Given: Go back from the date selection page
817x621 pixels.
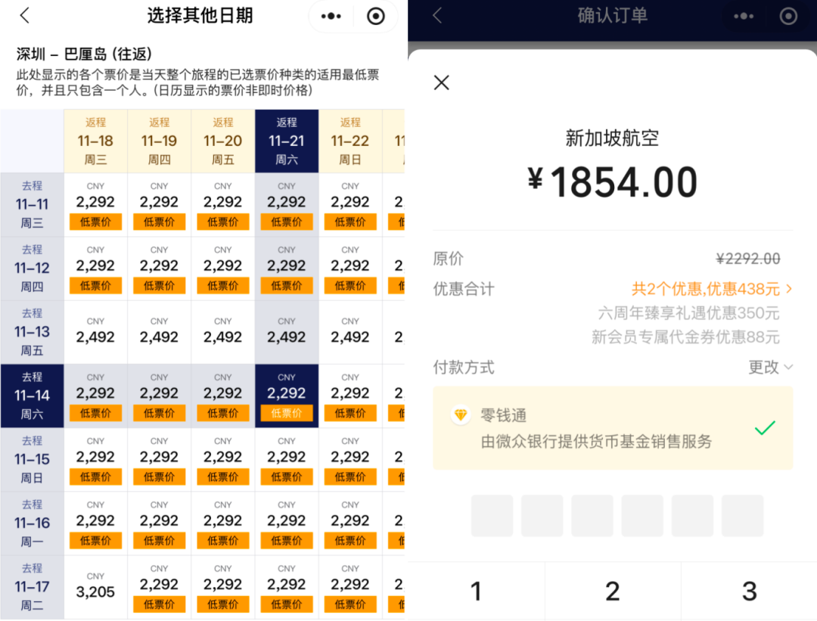Looking at the screenshot, I should pyautogui.click(x=24, y=16).
